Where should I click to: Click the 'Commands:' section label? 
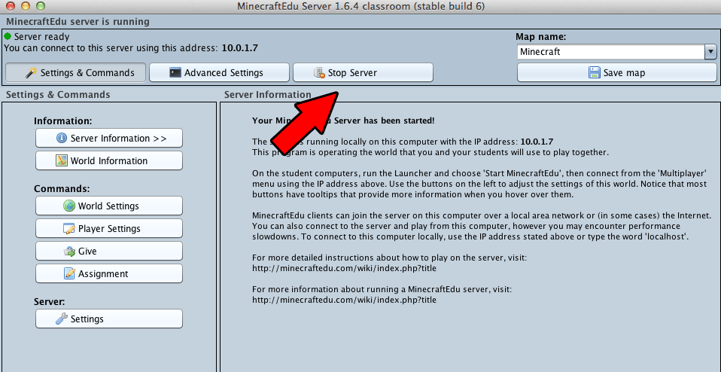point(62,189)
